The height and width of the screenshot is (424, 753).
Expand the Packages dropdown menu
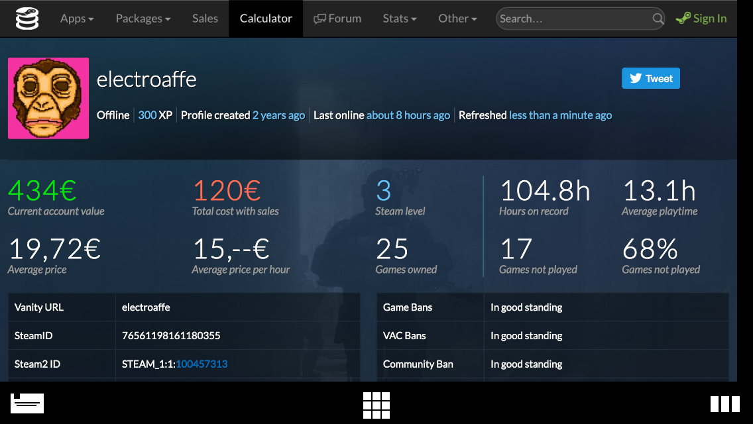[143, 19]
